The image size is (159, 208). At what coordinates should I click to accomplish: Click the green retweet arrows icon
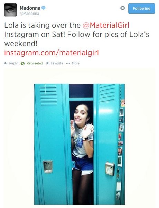22,63
